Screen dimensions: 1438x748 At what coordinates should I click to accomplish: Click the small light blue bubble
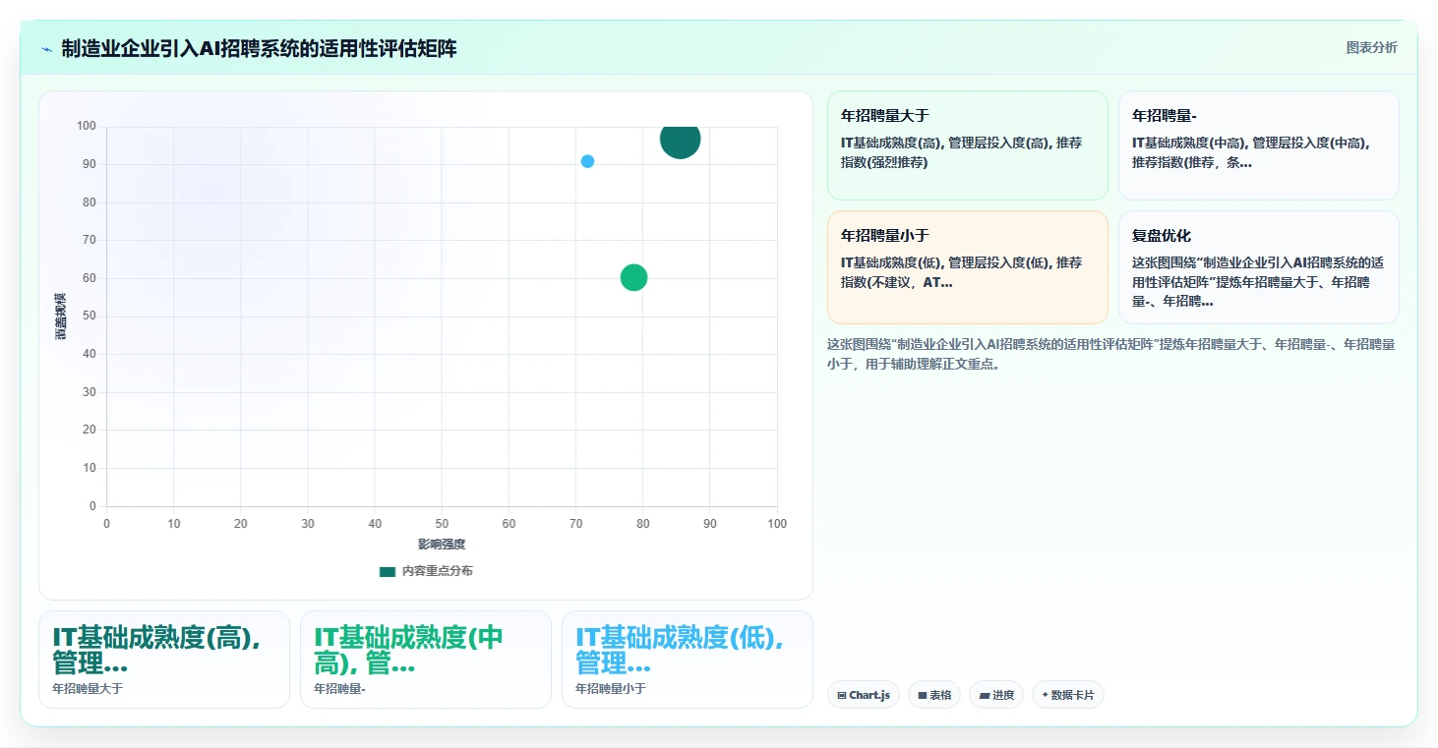coord(587,161)
